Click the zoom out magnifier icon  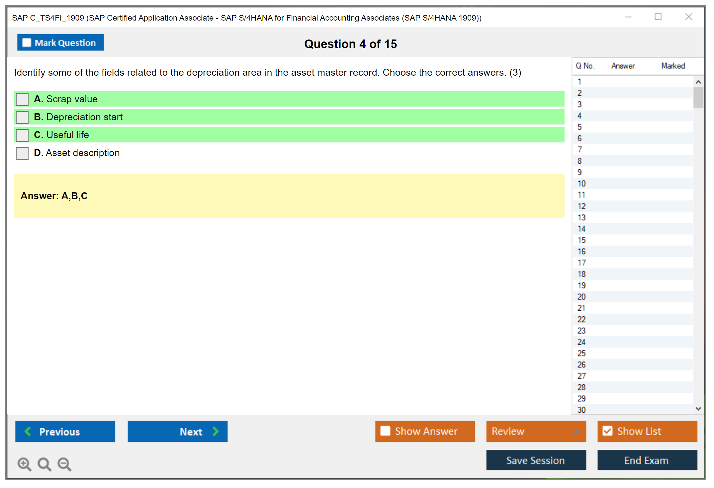click(x=64, y=464)
